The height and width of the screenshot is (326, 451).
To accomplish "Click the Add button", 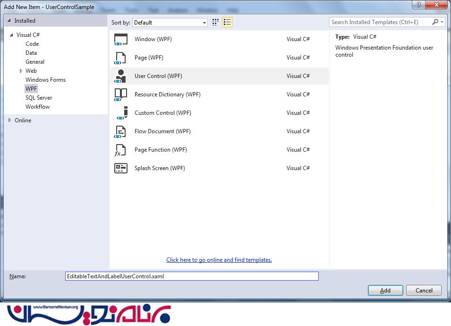I will (x=385, y=290).
